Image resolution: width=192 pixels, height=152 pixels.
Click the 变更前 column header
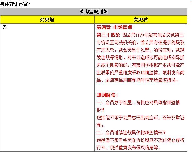[47, 19]
